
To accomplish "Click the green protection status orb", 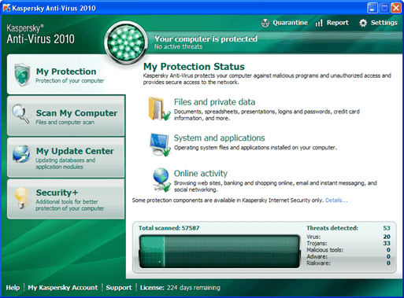I will click(x=126, y=42).
